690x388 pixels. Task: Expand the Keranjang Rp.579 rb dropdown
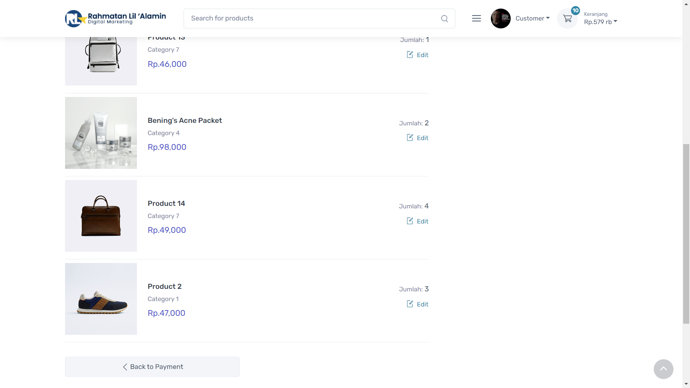601,22
